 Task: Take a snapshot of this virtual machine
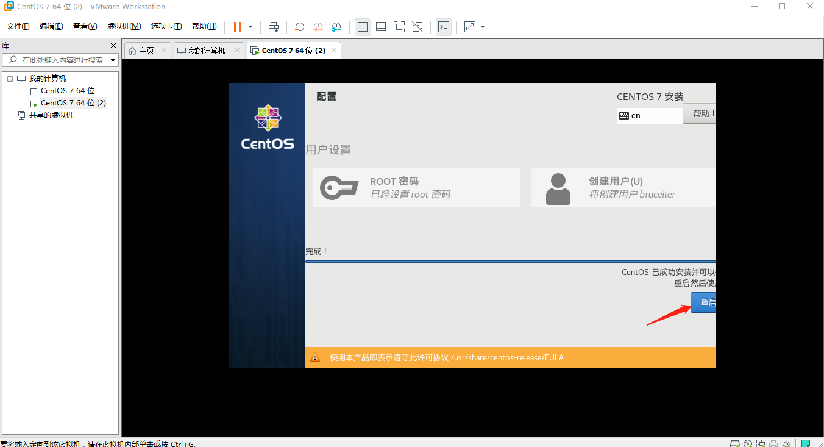[x=300, y=27]
